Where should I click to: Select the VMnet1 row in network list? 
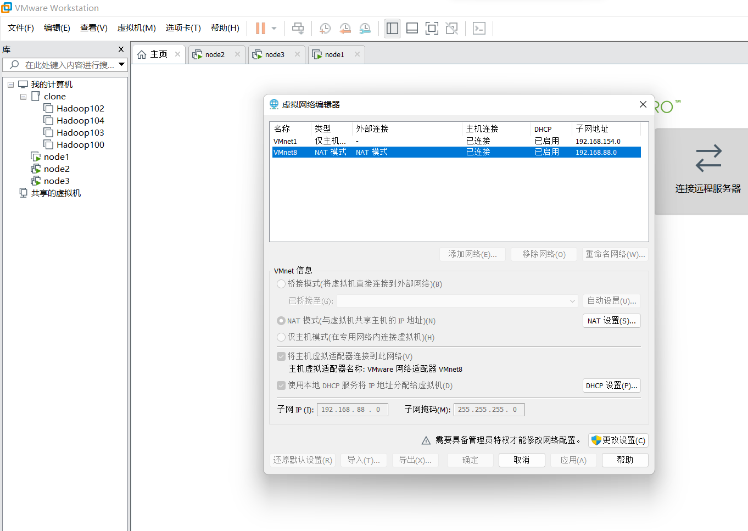pos(456,141)
